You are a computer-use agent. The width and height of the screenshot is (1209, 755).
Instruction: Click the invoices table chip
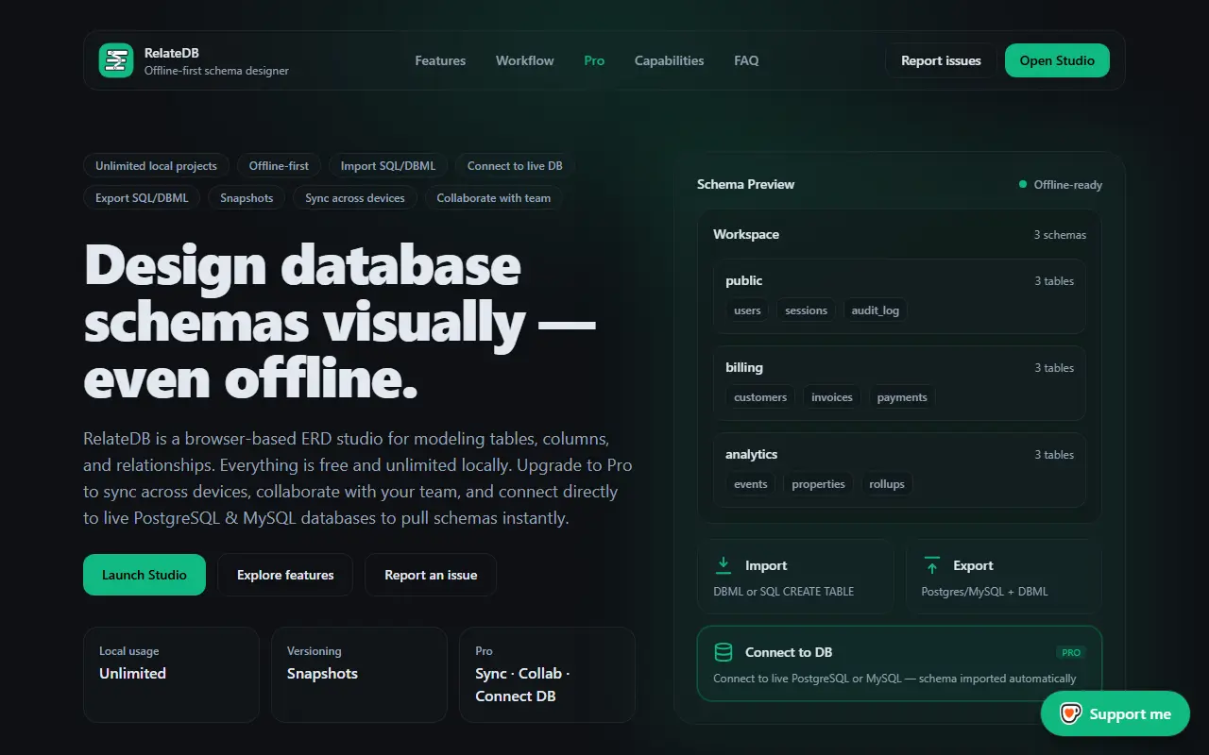(x=832, y=397)
